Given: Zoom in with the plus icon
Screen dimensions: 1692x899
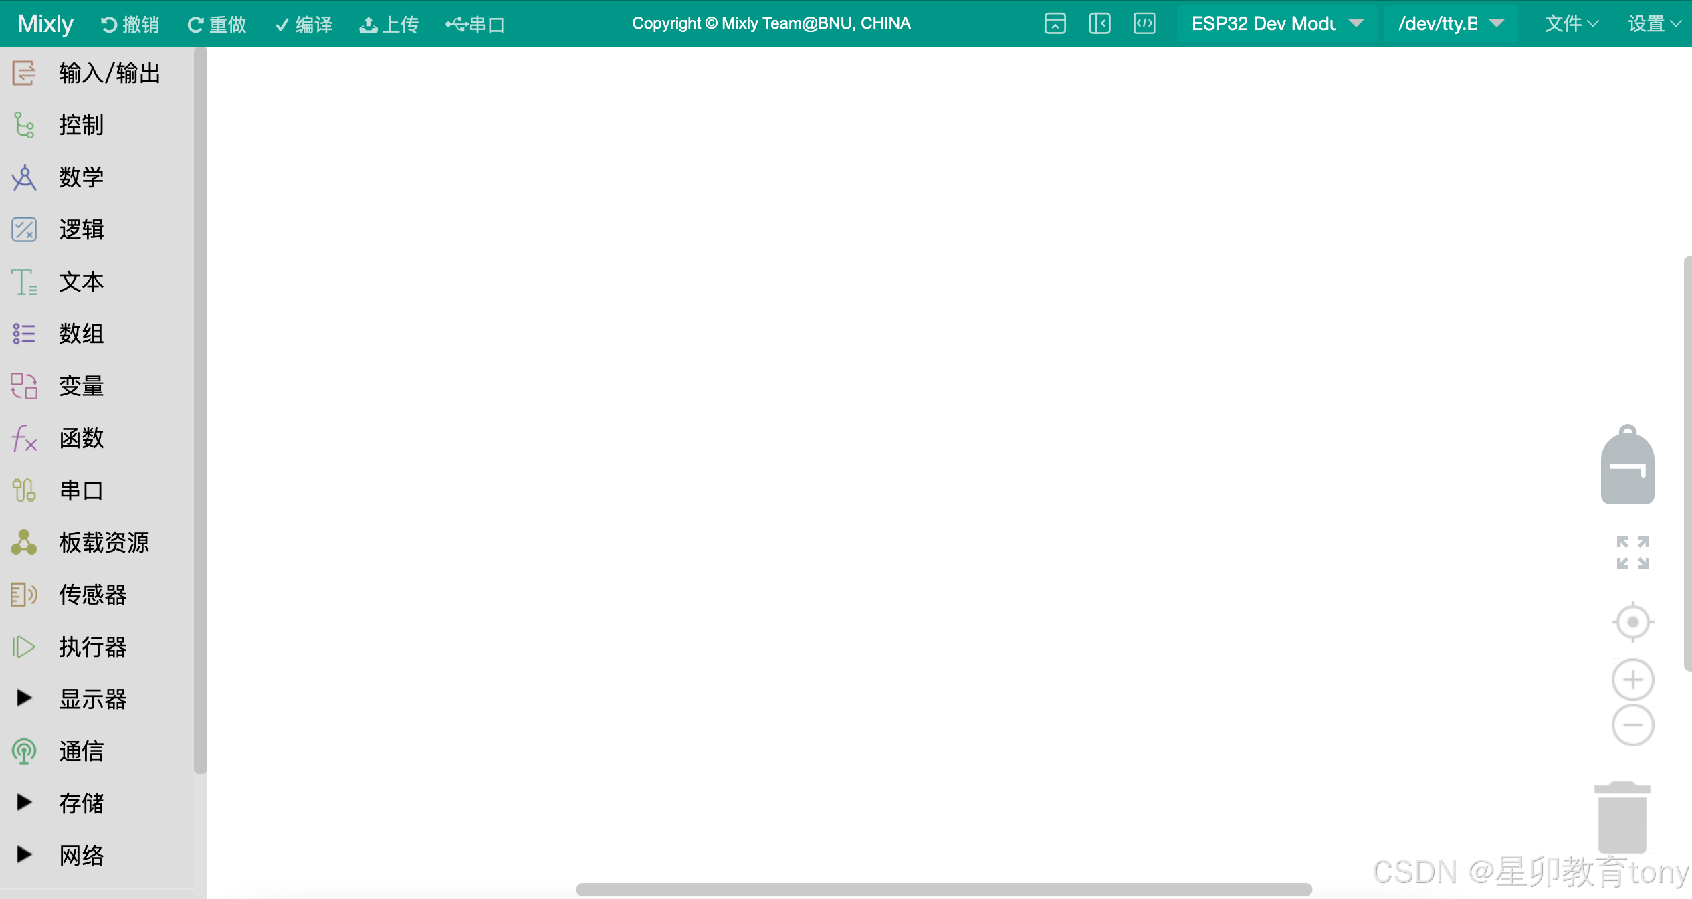Looking at the screenshot, I should pyautogui.click(x=1632, y=680).
